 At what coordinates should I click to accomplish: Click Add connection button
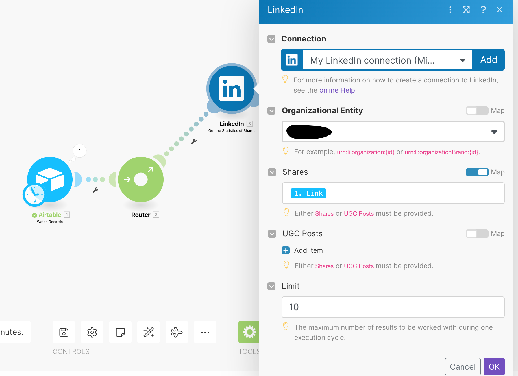[x=489, y=60]
